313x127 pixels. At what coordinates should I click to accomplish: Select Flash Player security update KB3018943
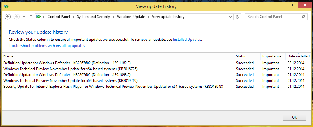coord(156,87)
